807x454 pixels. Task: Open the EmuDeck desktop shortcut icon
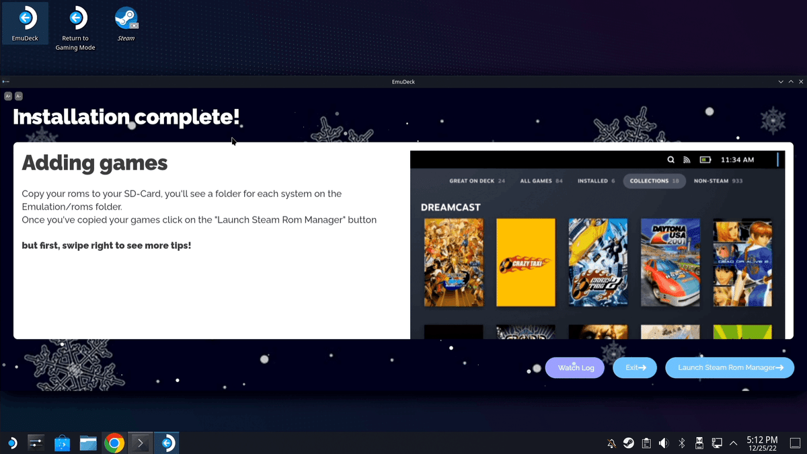(x=25, y=24)
